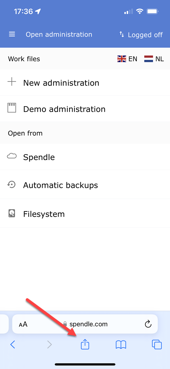Screen dimensions: 170x369
Task: Show open tabs overview icon
Action: point(157,345)
